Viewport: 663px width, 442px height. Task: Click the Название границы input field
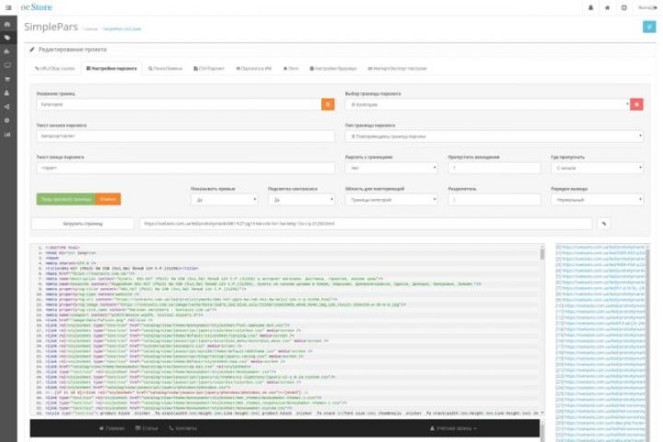[179, 104]
